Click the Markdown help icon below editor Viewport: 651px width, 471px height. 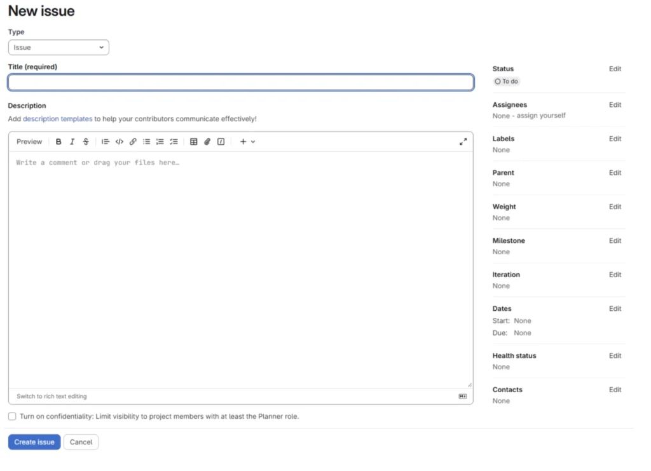(463, 397)
